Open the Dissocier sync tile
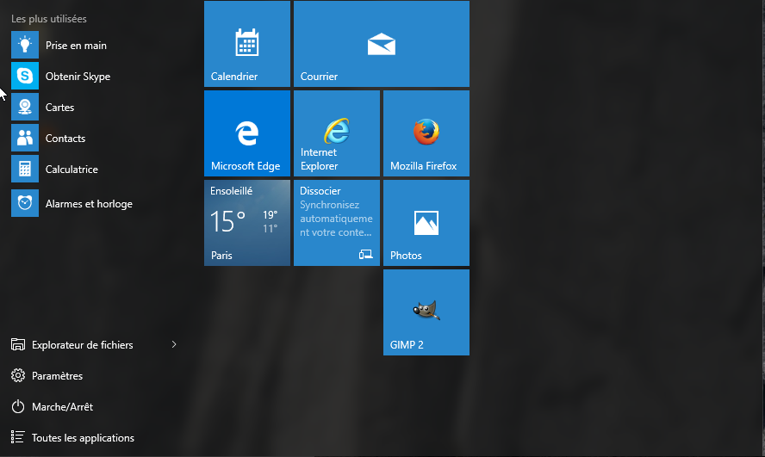Image resolution: width=765 pixels, height=457 pixels. click(x=337, y=223)
